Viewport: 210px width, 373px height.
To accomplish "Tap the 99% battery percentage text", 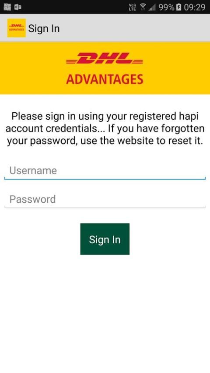I will coord(166,7).
